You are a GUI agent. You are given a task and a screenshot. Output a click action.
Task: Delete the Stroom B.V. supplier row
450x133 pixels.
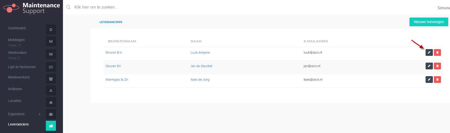(437, 52)
